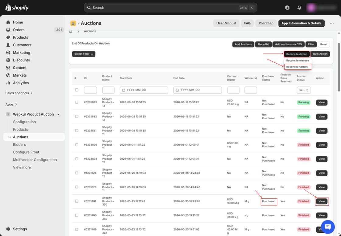341x236 pixels.
Task: Click the user profile avatar
Action: coord(311,8)
